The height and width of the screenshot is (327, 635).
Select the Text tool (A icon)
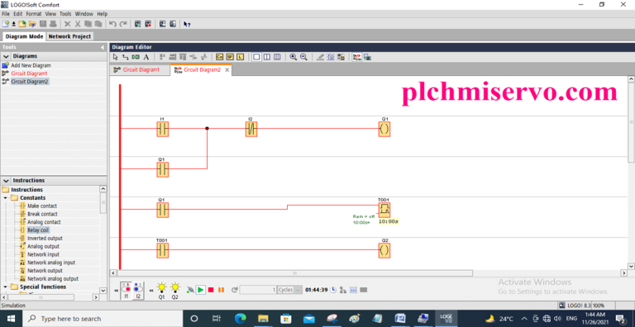pos(146,57)
